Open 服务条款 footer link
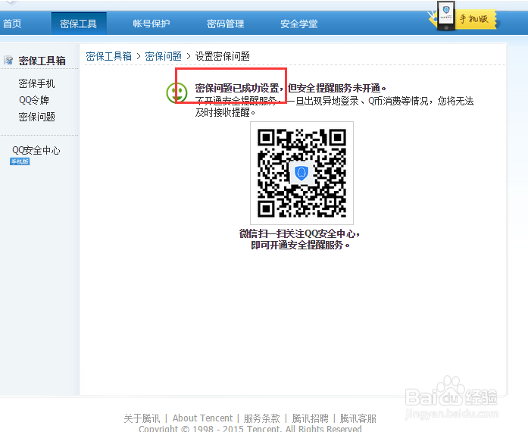Image resolution: width=528 pixels, height=432 pixels. click(x=261, y=418)
